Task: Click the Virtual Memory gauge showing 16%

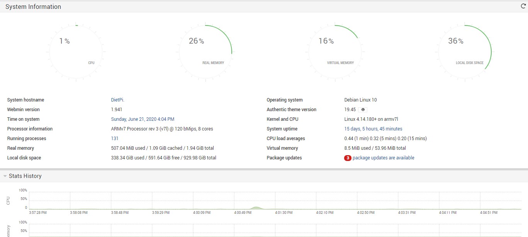Action: point(334,52)
